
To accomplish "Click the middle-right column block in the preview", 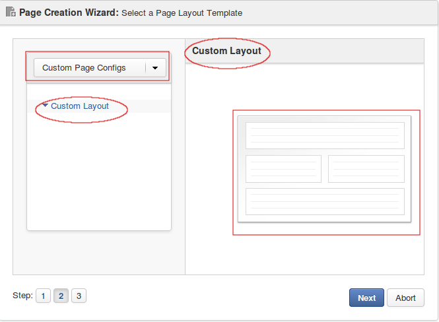I will point(366,169).
